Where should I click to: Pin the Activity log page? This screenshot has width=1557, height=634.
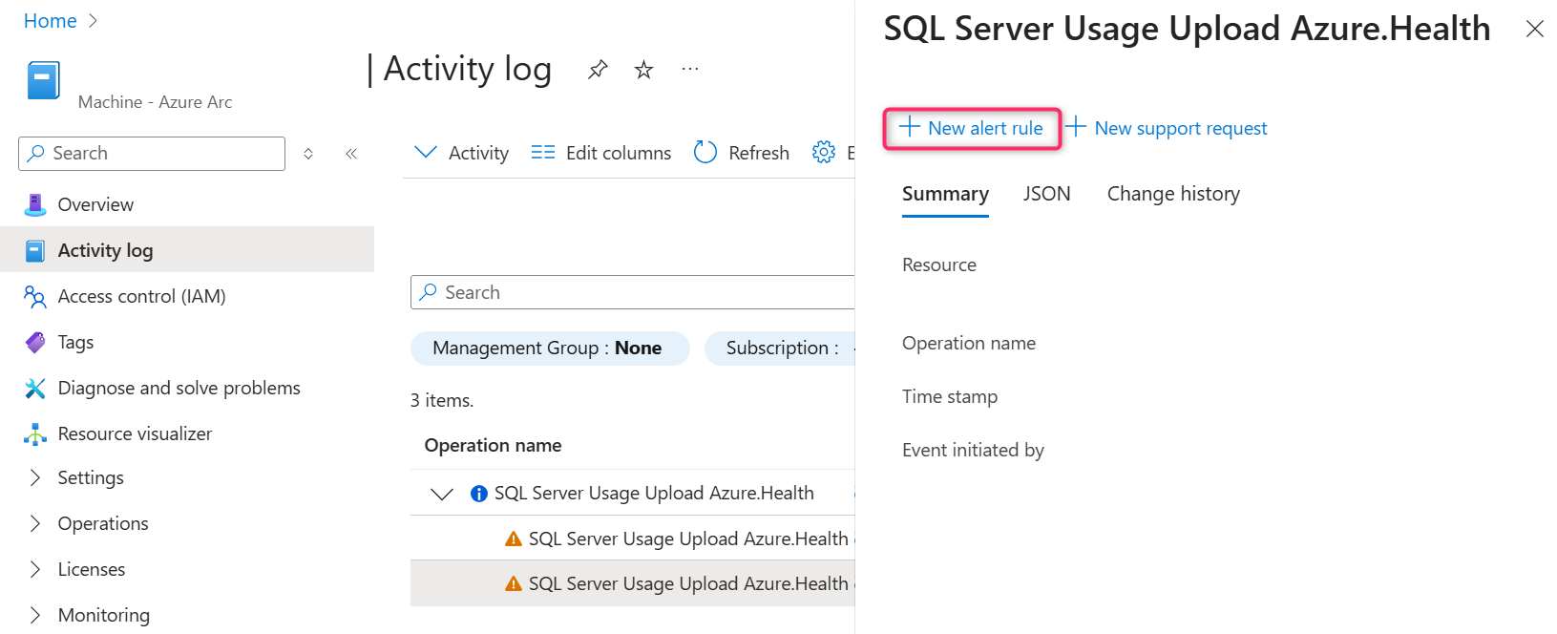coord(598,70)
